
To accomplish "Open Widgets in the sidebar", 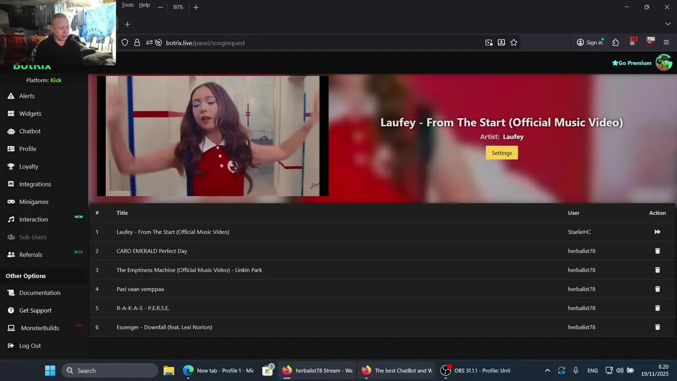I will (x=30, y=113).
